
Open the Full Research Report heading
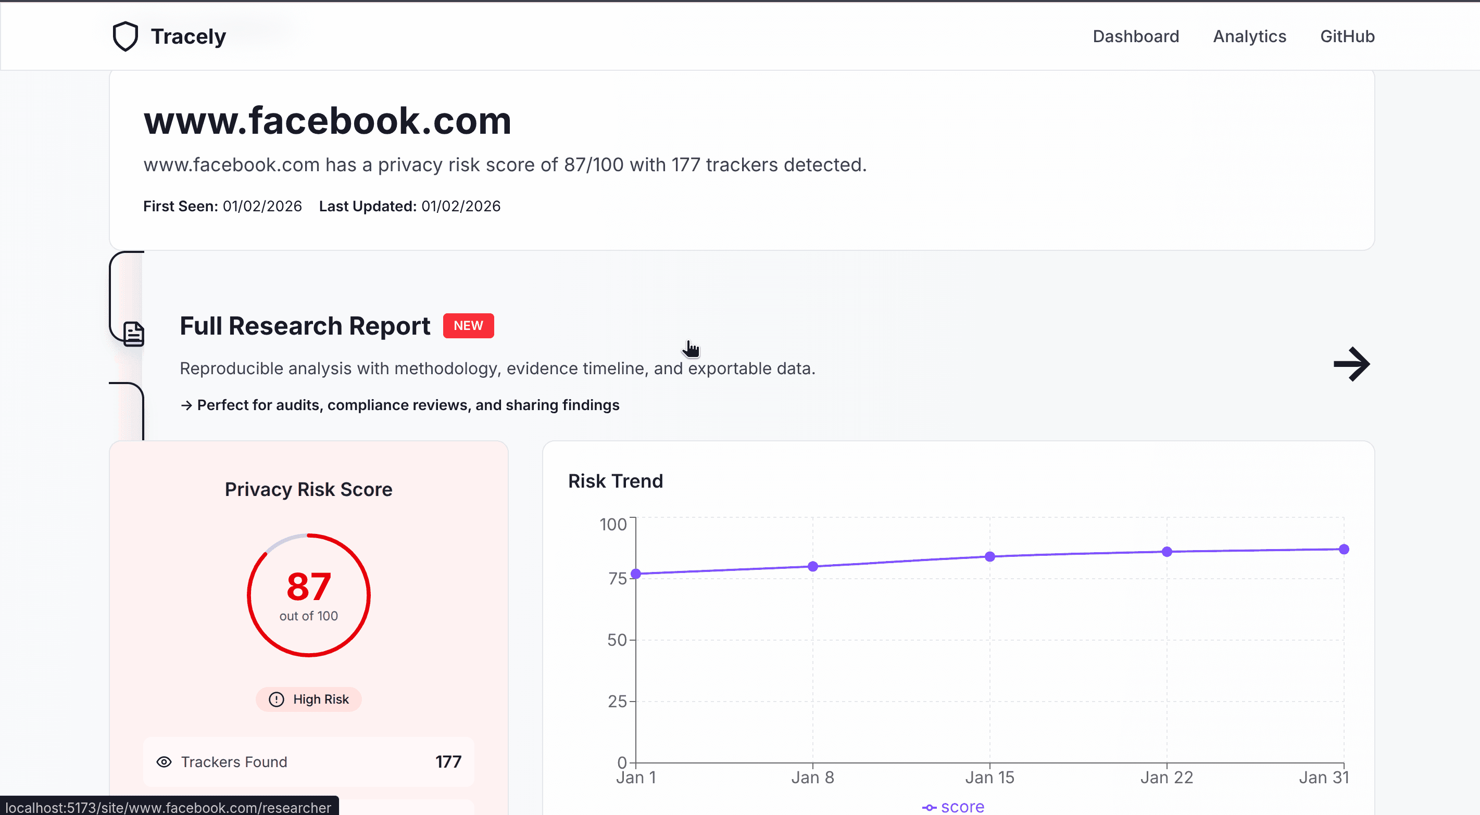point(305,326)
